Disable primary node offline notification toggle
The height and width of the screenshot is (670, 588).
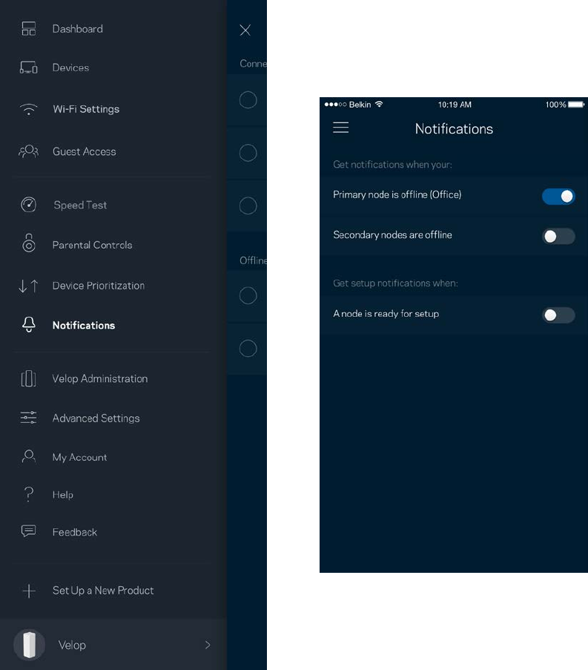(x=558, y=196)
